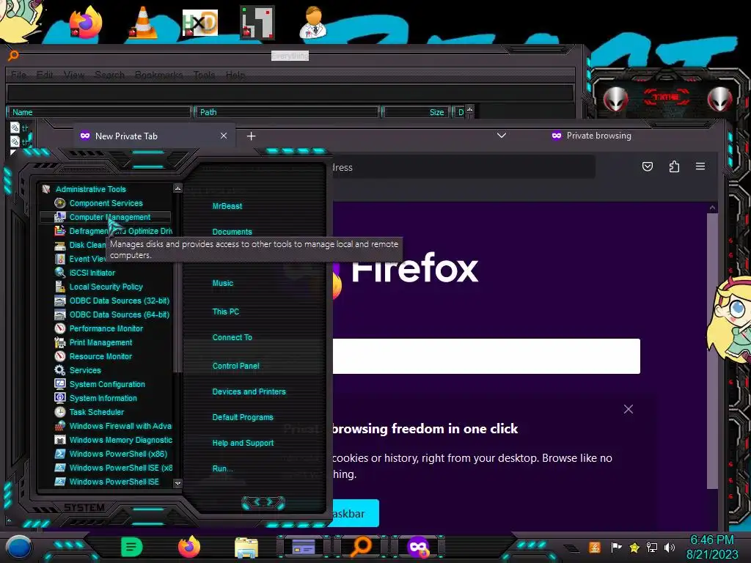The width and height of the screenshot is (751, 563).
Task: Open Devices and Printers
Action: pos(249,391)
